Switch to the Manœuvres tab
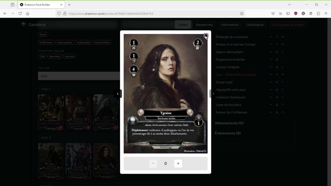331x186 pixels. [x=204, y=25]
